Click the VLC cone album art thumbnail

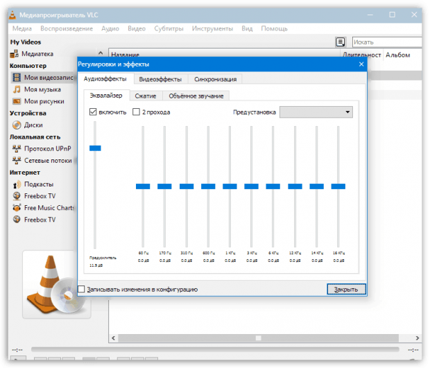tap(57, 284)
